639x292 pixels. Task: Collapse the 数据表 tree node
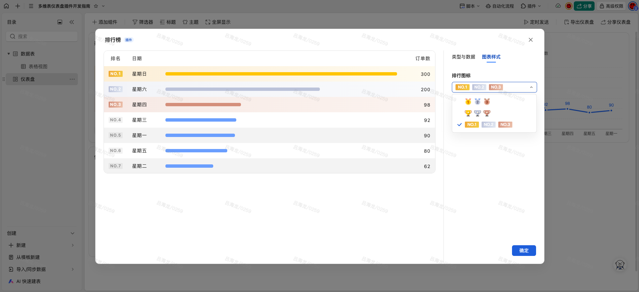click(x=9, y=54)
